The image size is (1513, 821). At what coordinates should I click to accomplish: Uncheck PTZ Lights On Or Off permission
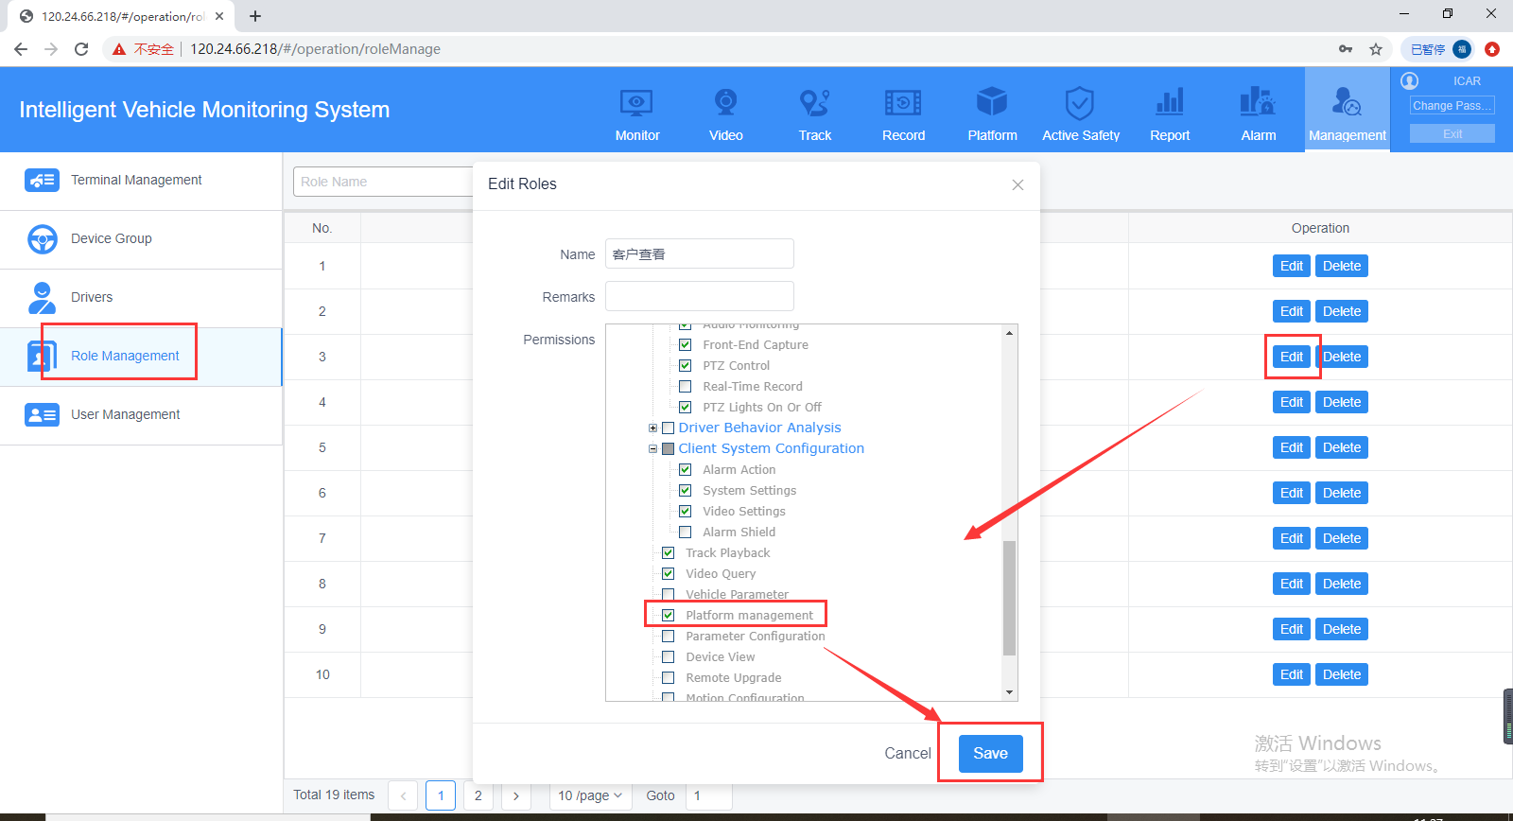tap(685, 408)
